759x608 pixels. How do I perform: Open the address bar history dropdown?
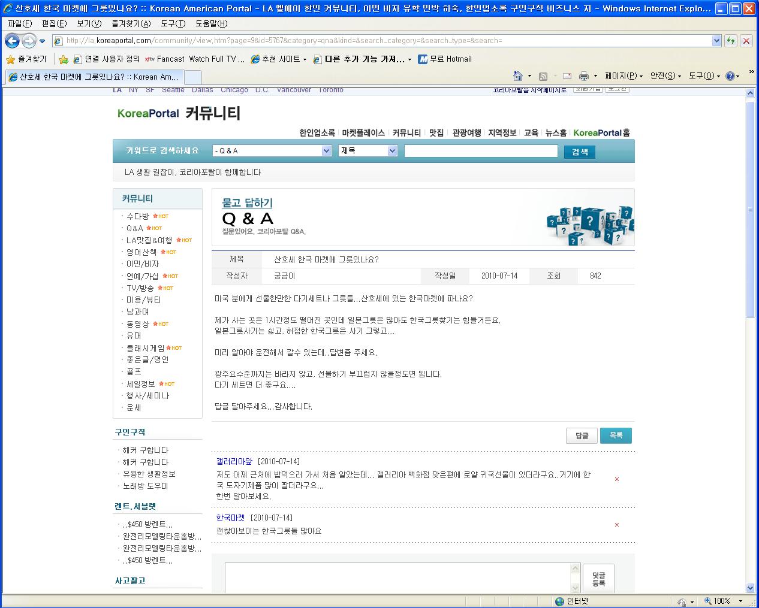point(716,41)
